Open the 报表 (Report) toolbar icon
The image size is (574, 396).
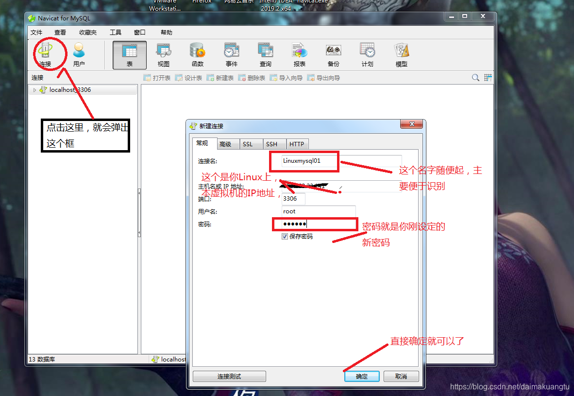click(x=300, y=55)
